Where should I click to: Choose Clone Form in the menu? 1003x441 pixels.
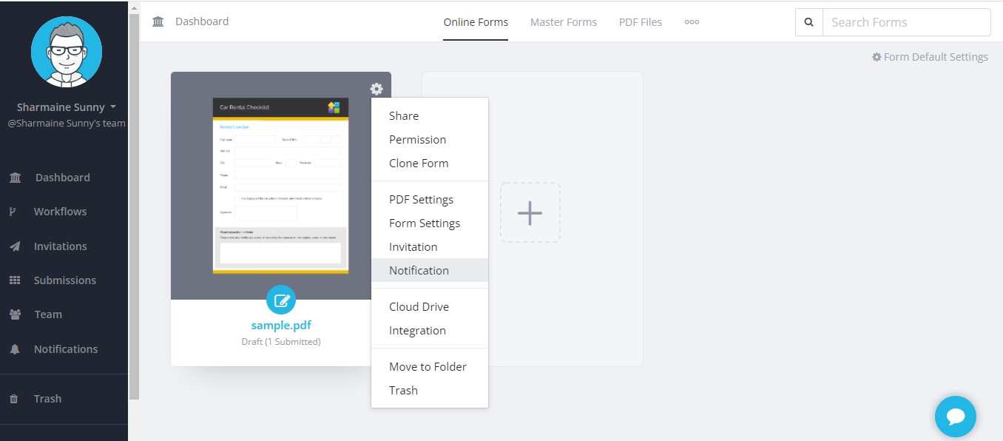(419, 164)
